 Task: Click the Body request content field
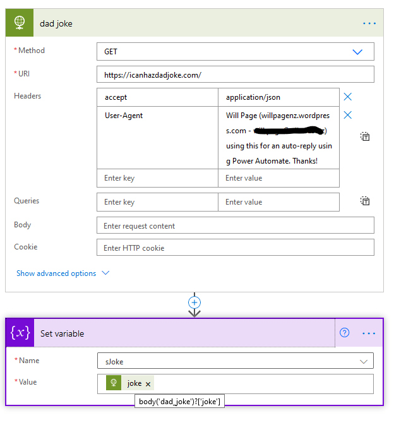pos(235,225)
